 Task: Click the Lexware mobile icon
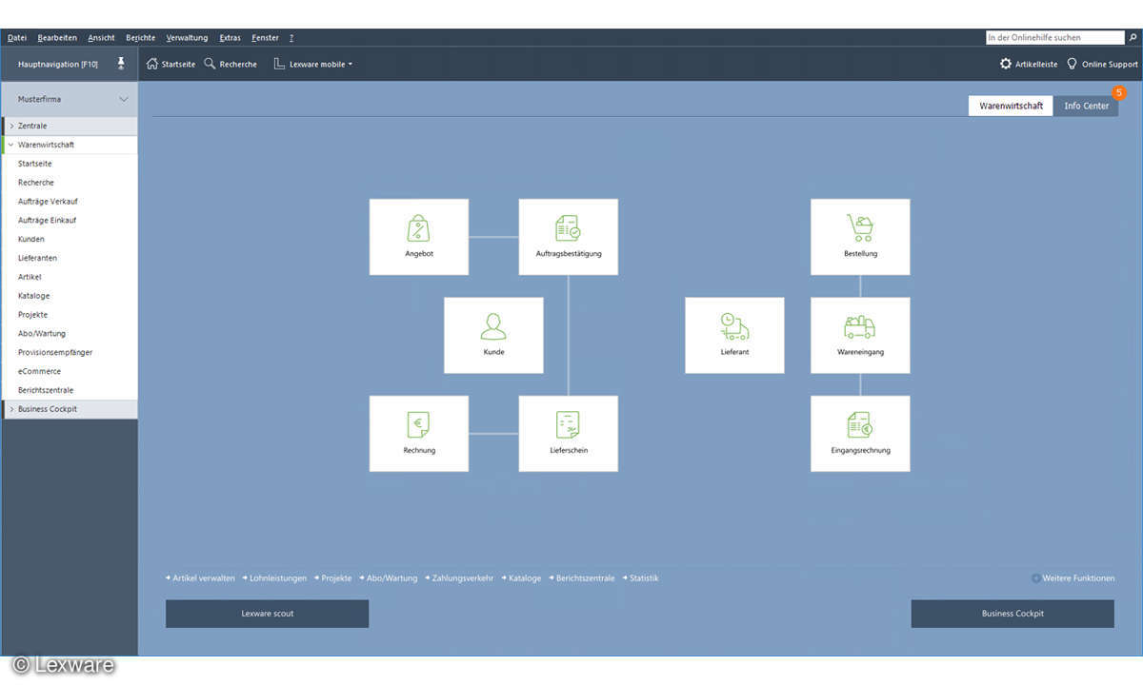pyautogui.click(x=279, y=64)
